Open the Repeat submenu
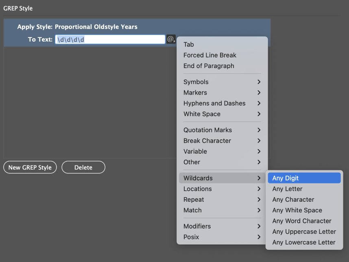349x262 pixels. pyautogui.click(x=222, y=200)
